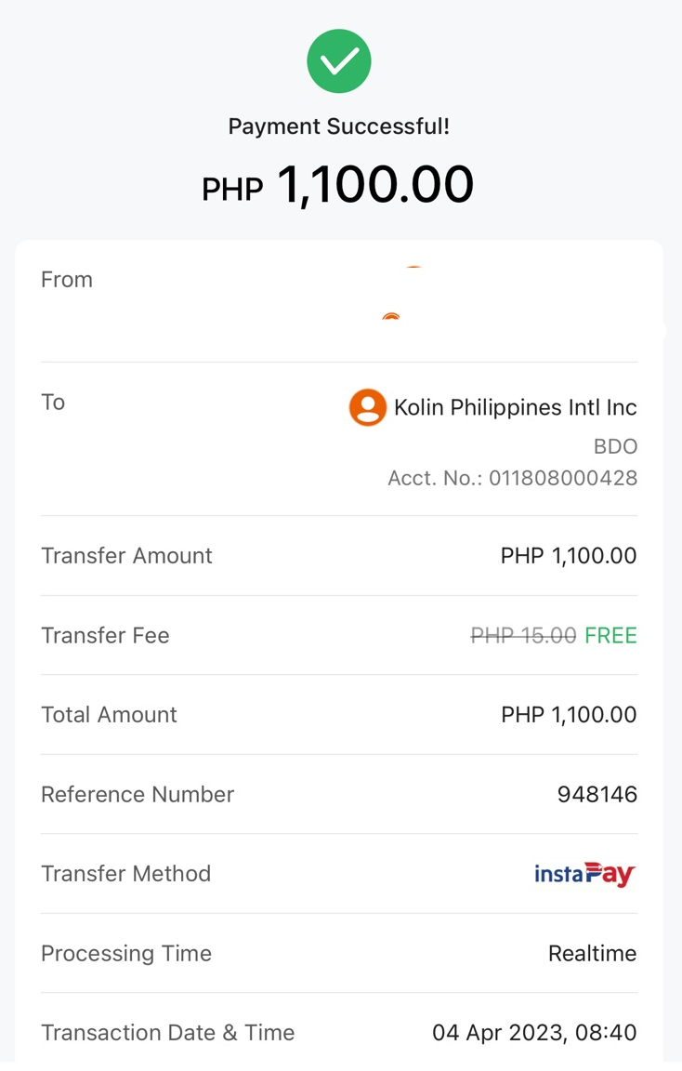The width and height of the screenshot is (682, 1071).
Task: Click the date 04 Apr 2023, 08:40
Action: pyautogui.click(x=534, y=1033)
